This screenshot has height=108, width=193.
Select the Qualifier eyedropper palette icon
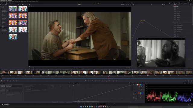92,81
